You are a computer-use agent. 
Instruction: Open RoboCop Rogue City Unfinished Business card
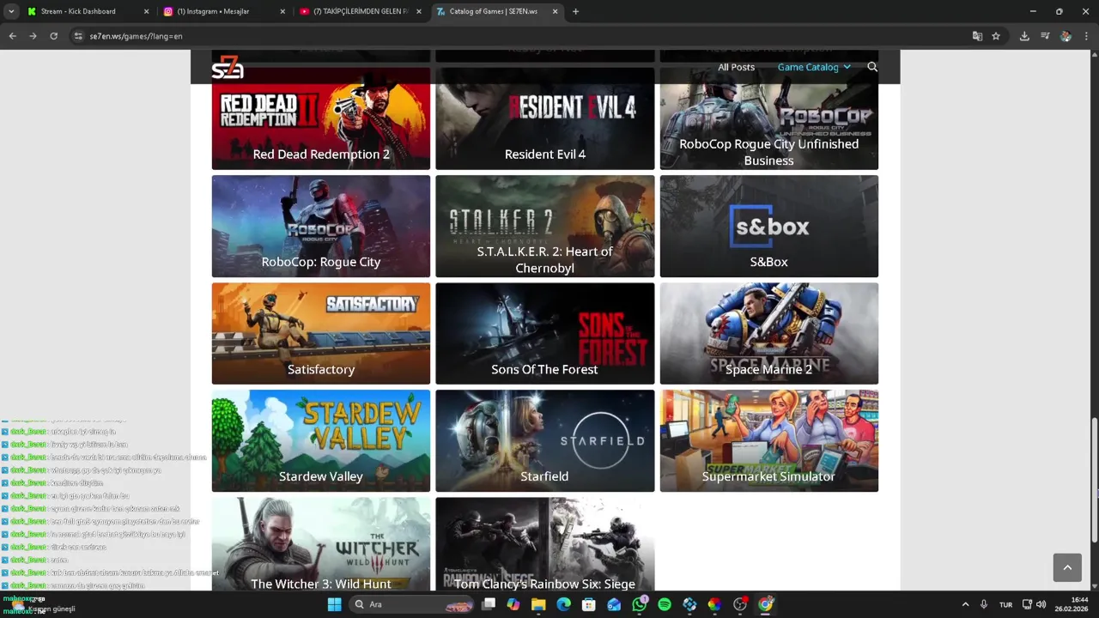pyautogui.click(x=769, y=118)
